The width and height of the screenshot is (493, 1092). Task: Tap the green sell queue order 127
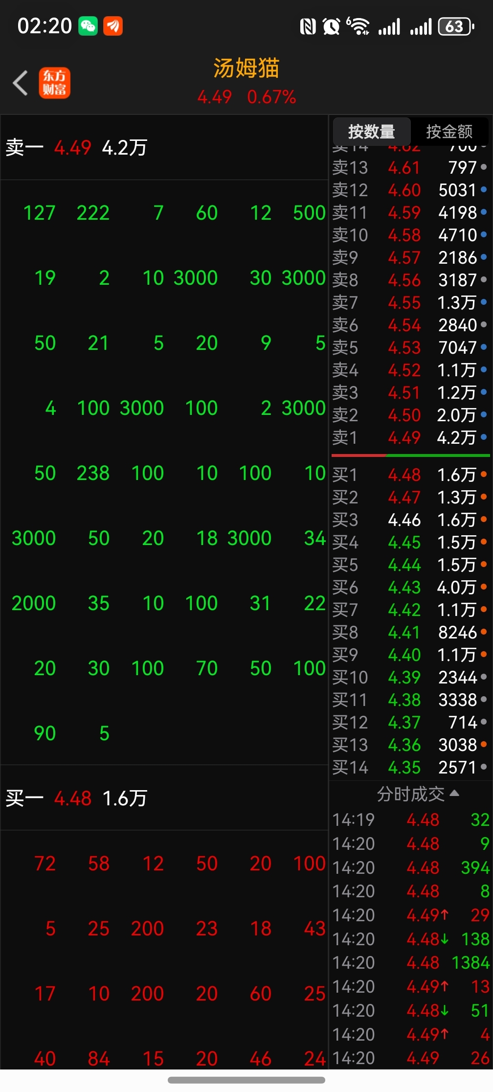[40, 213]
